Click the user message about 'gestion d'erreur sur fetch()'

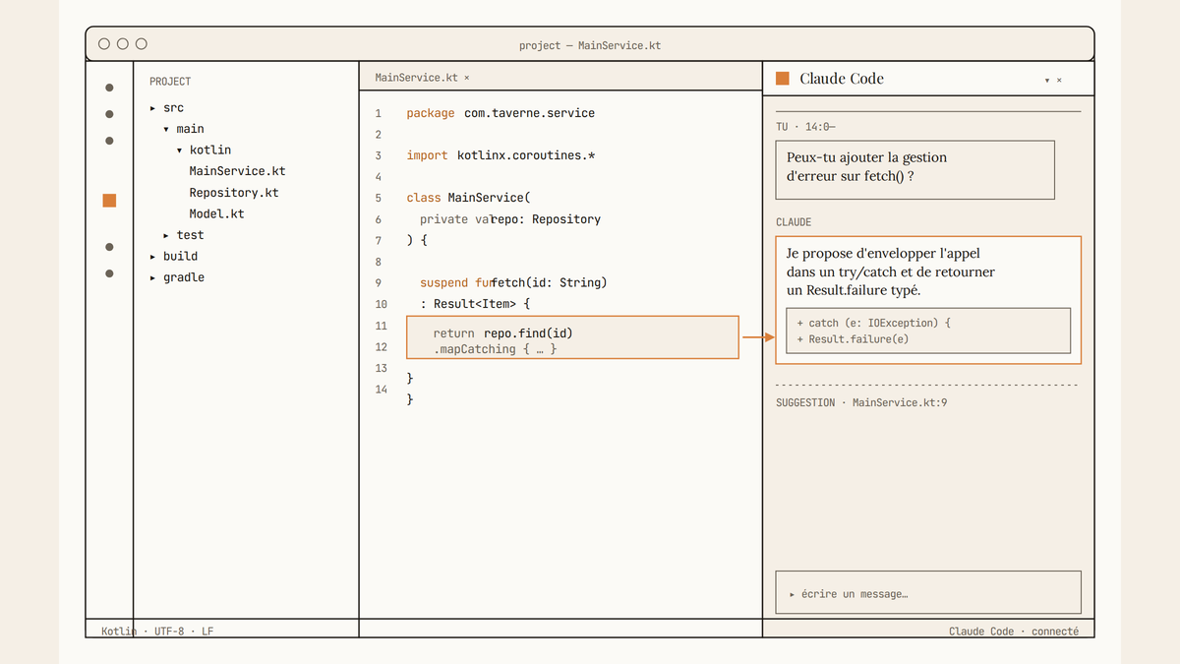pyautogui.click(x=914, y=170)
